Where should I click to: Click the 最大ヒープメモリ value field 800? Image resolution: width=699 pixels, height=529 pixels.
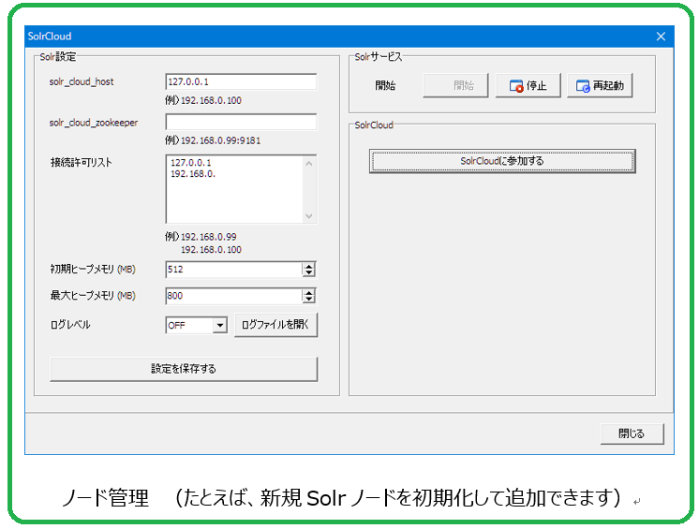pyautogui.click(x=234, y=296)
